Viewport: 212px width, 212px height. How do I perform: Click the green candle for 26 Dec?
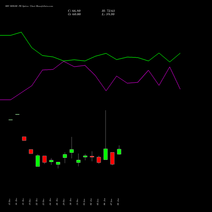(x=58, y=163)
